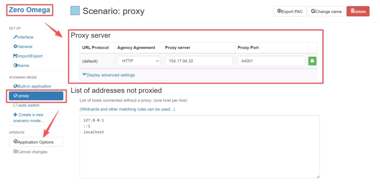The height and width of the screenshot is (187, 380).
Task: Select the Built-in application scenario
Action: pos(32,86)
